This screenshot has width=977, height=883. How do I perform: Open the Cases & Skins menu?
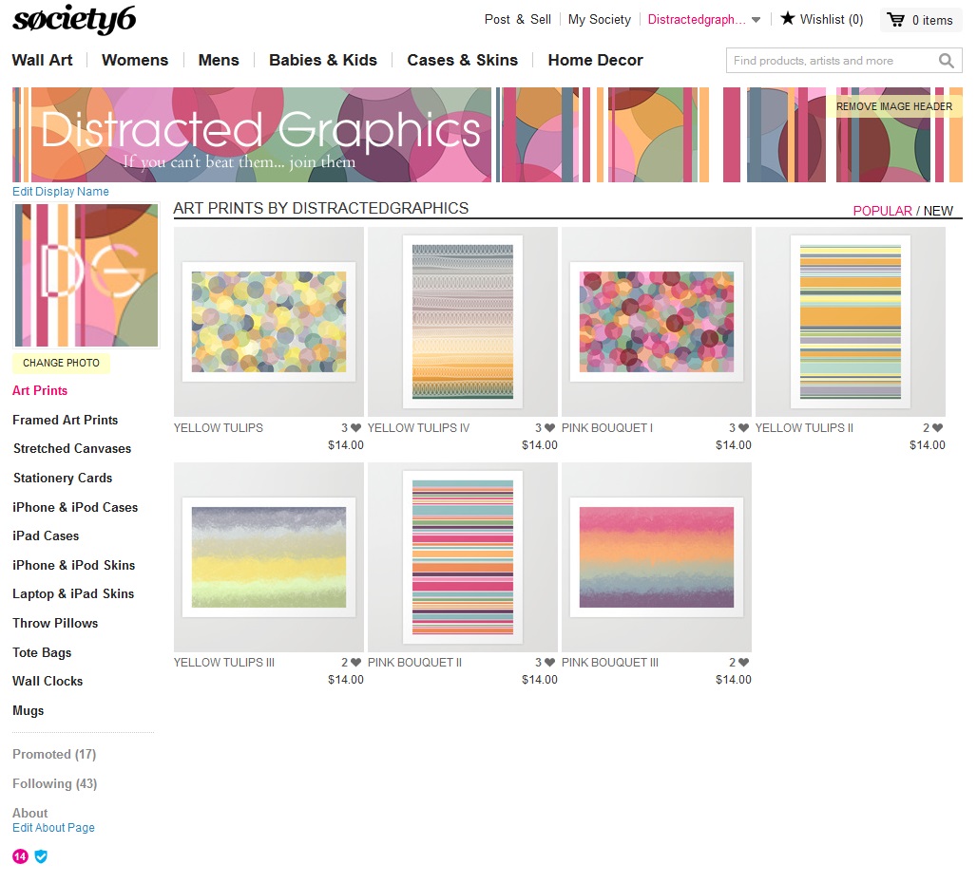click(462, 61)
